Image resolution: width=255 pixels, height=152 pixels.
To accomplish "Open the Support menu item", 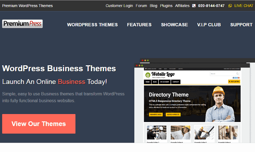I will (x=241, y=25).
